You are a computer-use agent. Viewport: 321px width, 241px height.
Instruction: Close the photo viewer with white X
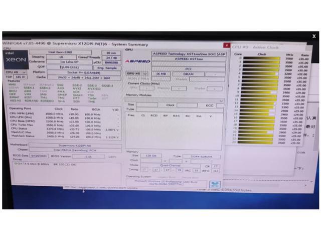coord(314,36)
